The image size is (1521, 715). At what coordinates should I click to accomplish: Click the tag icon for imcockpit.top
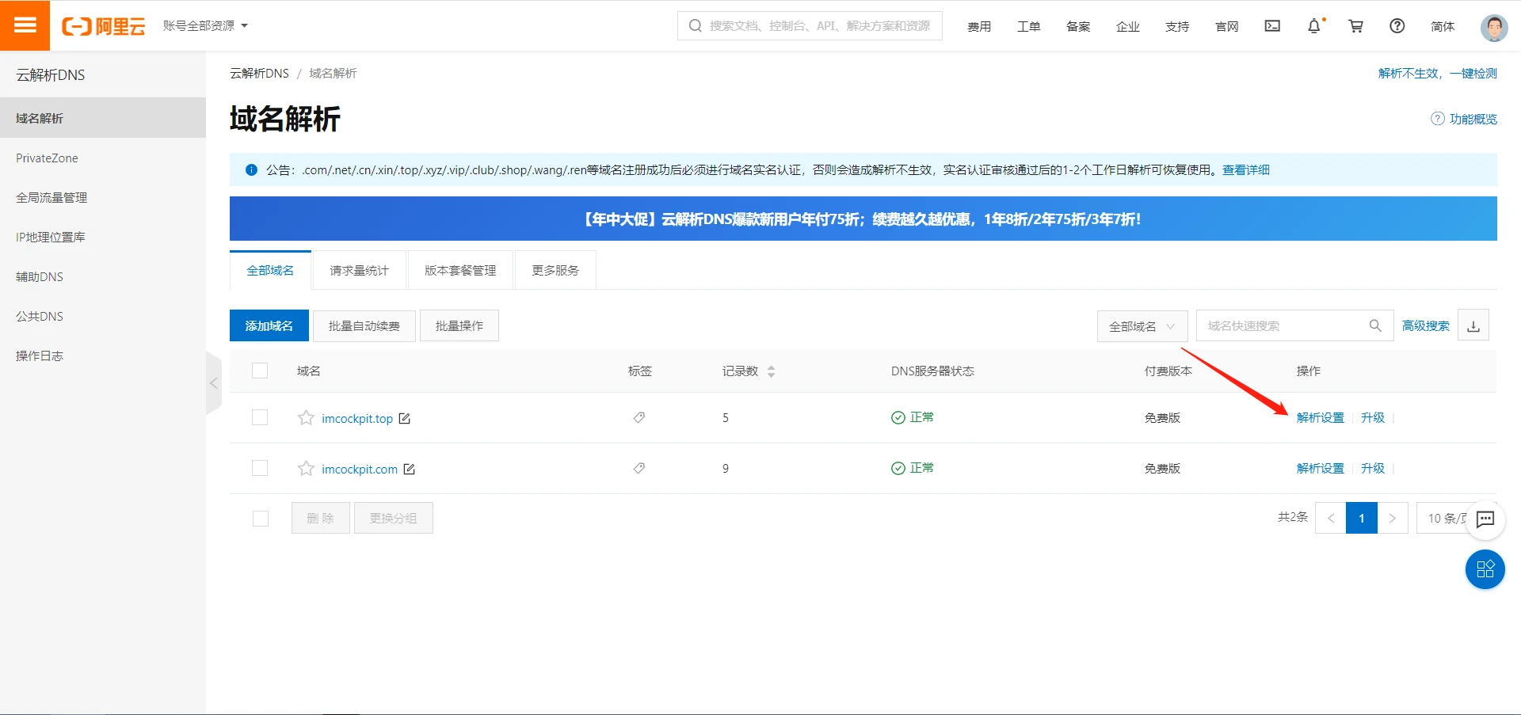(x=639, y=417)
